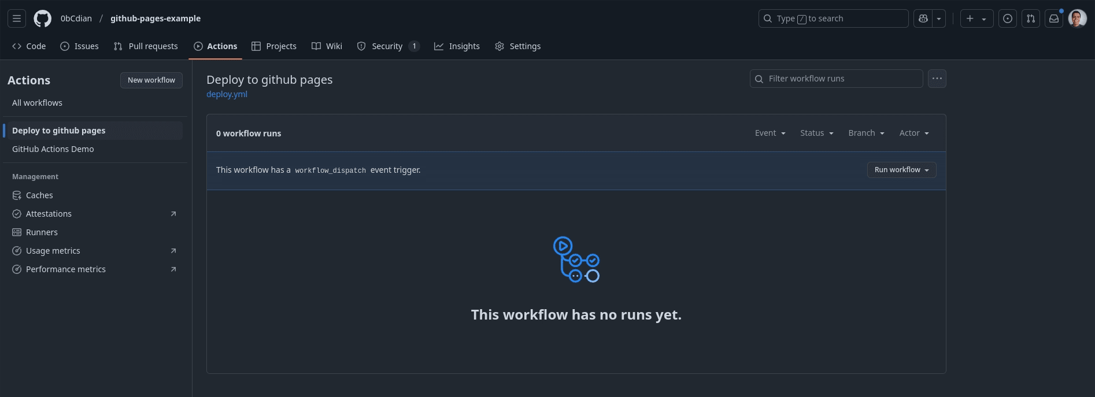Click the Performance metrics gauge icon
This screenshot has width=1095, height=397.
click(17, 269)
